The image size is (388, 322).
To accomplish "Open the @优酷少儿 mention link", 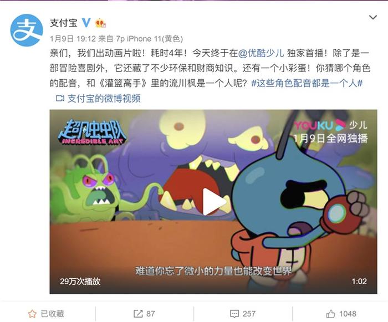I will point(261,53).
